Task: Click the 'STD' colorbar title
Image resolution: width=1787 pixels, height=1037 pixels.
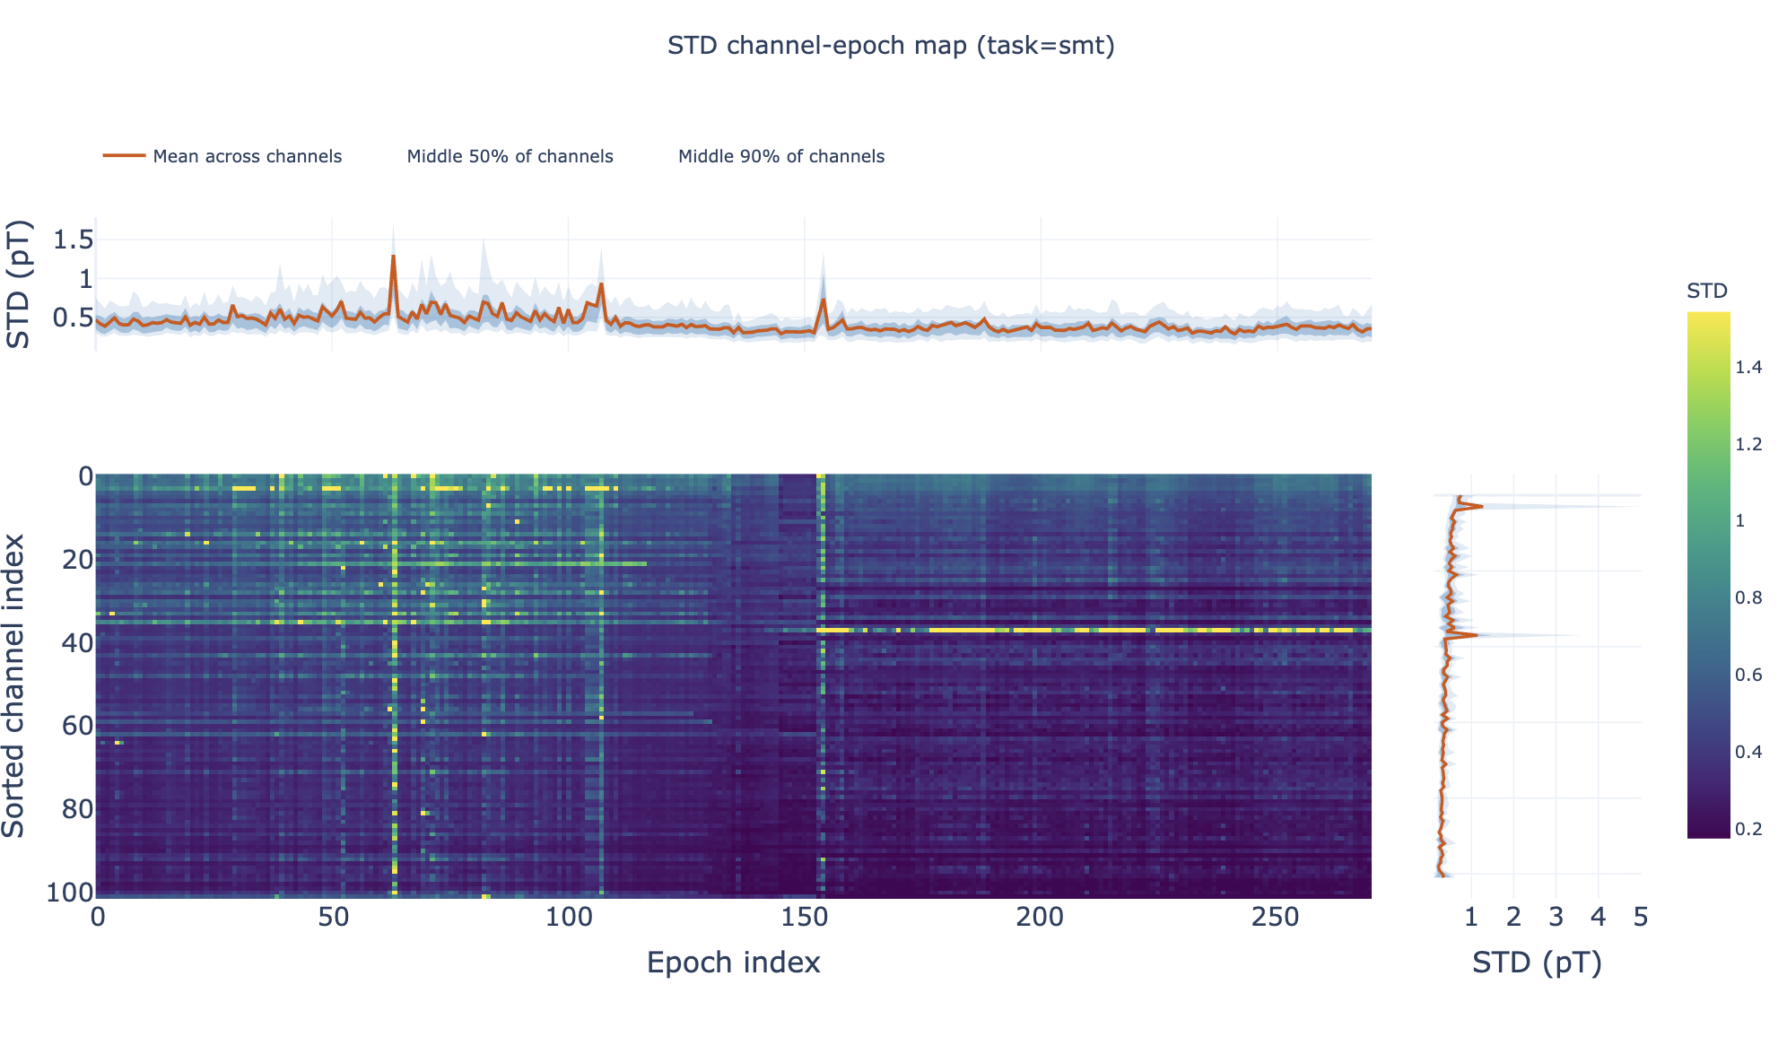Action: coord(1706,291)
